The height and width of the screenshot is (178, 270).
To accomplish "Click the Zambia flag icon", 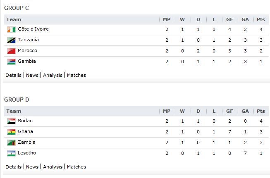I will click(11, 142).
